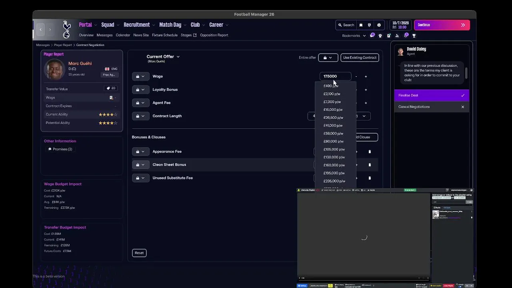The width and height of the screenshot is (512, 288).
Task: Click the transfers shortcut icon with badge
Action: click(x=406, y=35)
